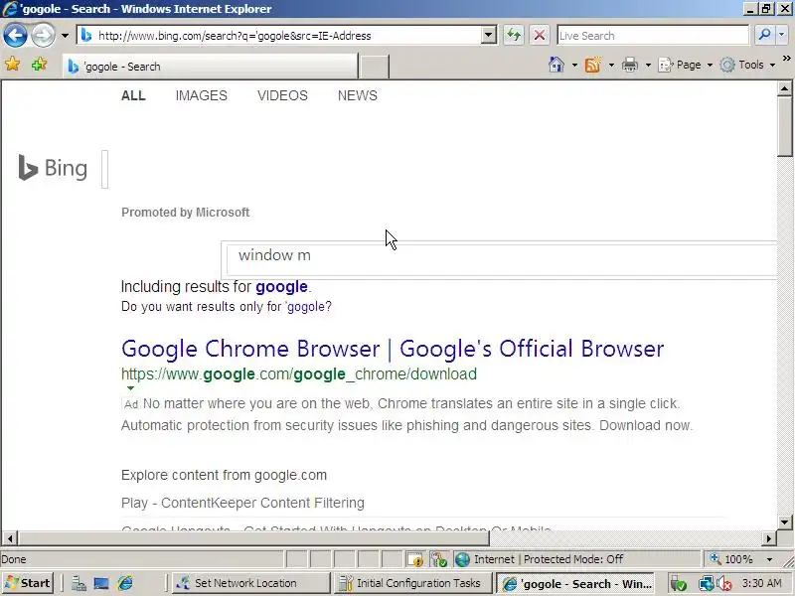Open Favorites Center star icon
Viewport: 795px width, 596px height.
[x=12, y=65]
